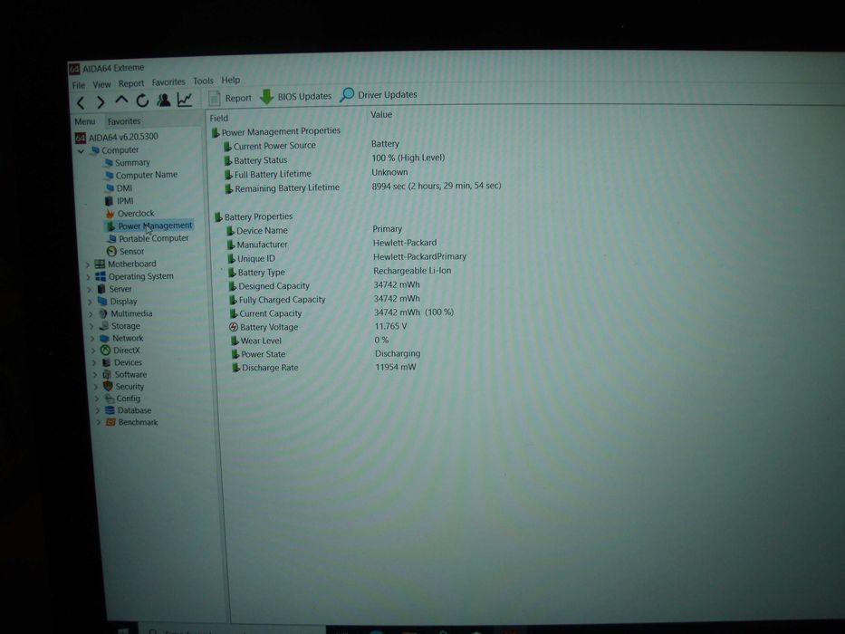Select Portable Computer in the tree

click(x=148, y=238)
